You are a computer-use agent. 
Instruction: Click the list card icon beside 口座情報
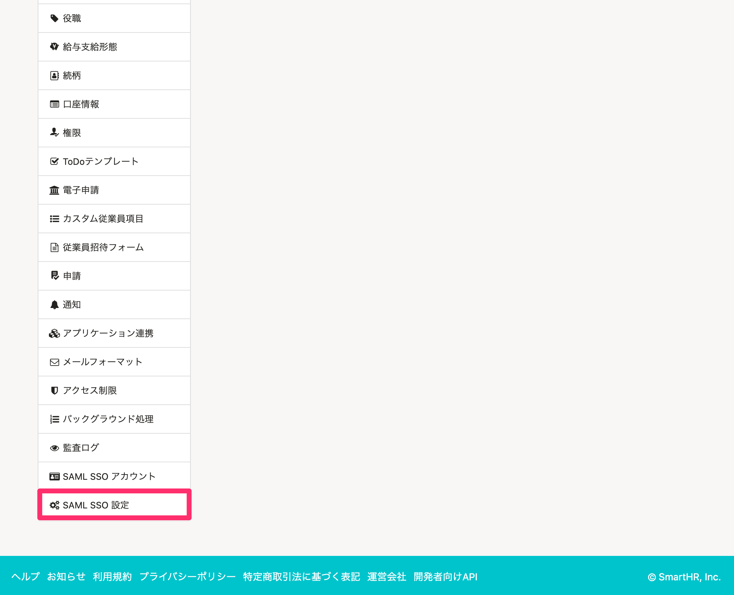click(x=54, y=104)
